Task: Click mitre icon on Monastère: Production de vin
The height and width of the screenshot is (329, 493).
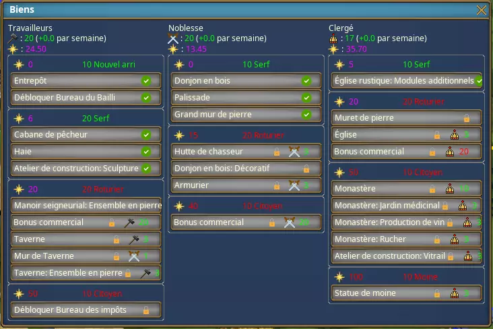Action: click(467, 222)
